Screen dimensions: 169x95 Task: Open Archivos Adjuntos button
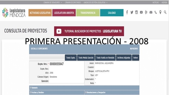[x=124, y=58]
